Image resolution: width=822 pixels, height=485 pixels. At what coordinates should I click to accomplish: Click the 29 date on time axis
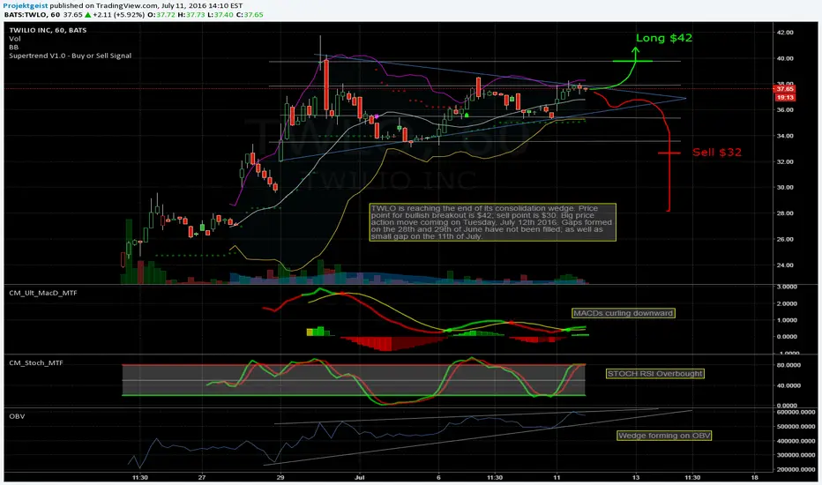click(280, 478)
